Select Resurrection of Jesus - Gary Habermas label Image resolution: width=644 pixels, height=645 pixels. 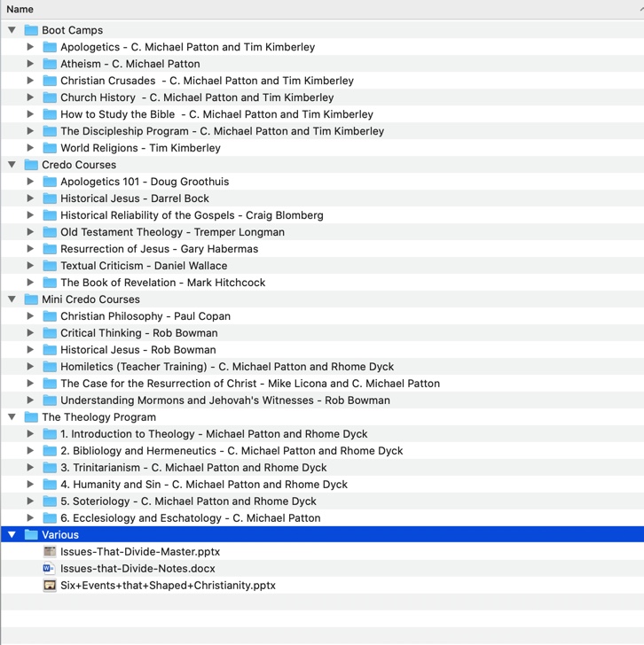pyautogui.click(x=160, y=248)
